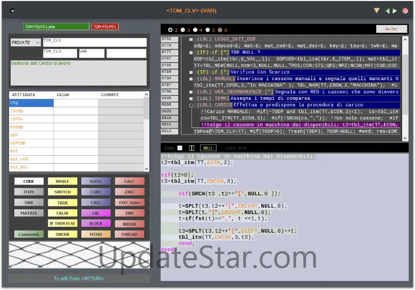
Task: Click the IF THEN ELSE button
Action: [62, 224]
